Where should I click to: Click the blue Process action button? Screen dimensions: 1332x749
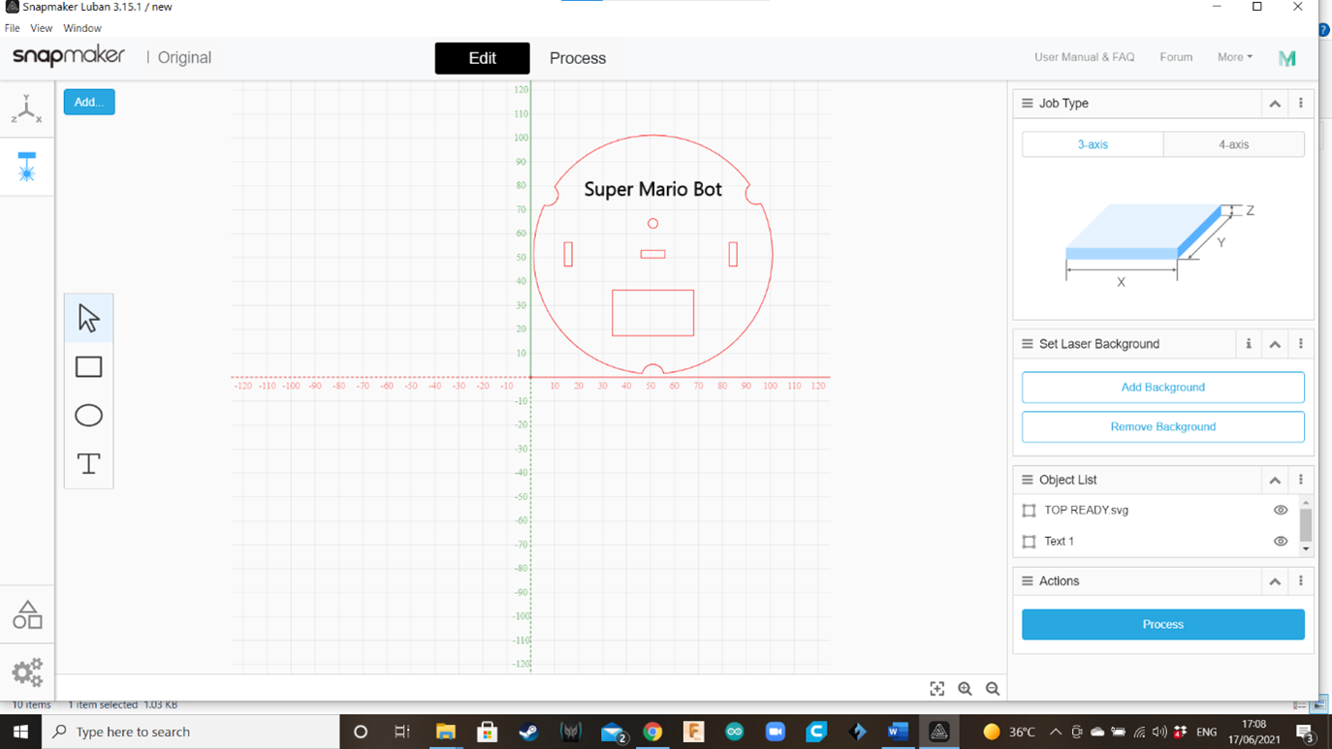(1162, 624)
